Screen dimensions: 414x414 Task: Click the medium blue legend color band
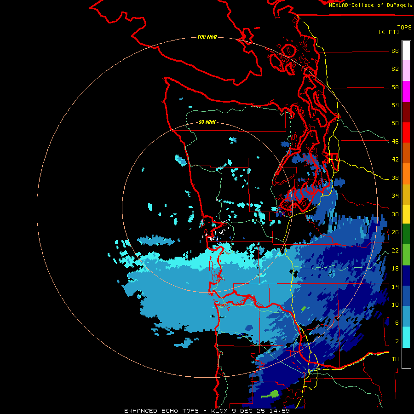tap(406, 296)
